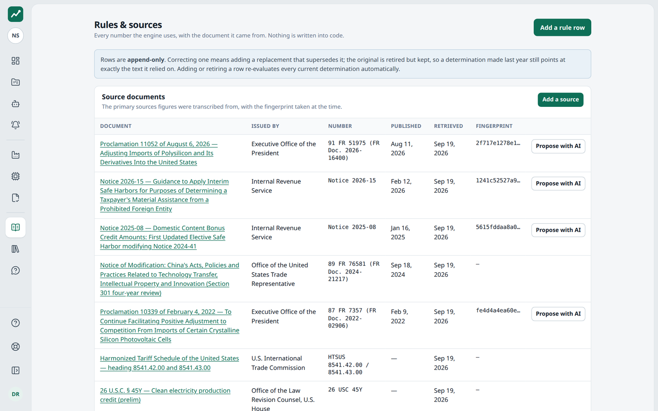Open Notice 2025-08 domestic content bonus link

(x=163, y=237)
